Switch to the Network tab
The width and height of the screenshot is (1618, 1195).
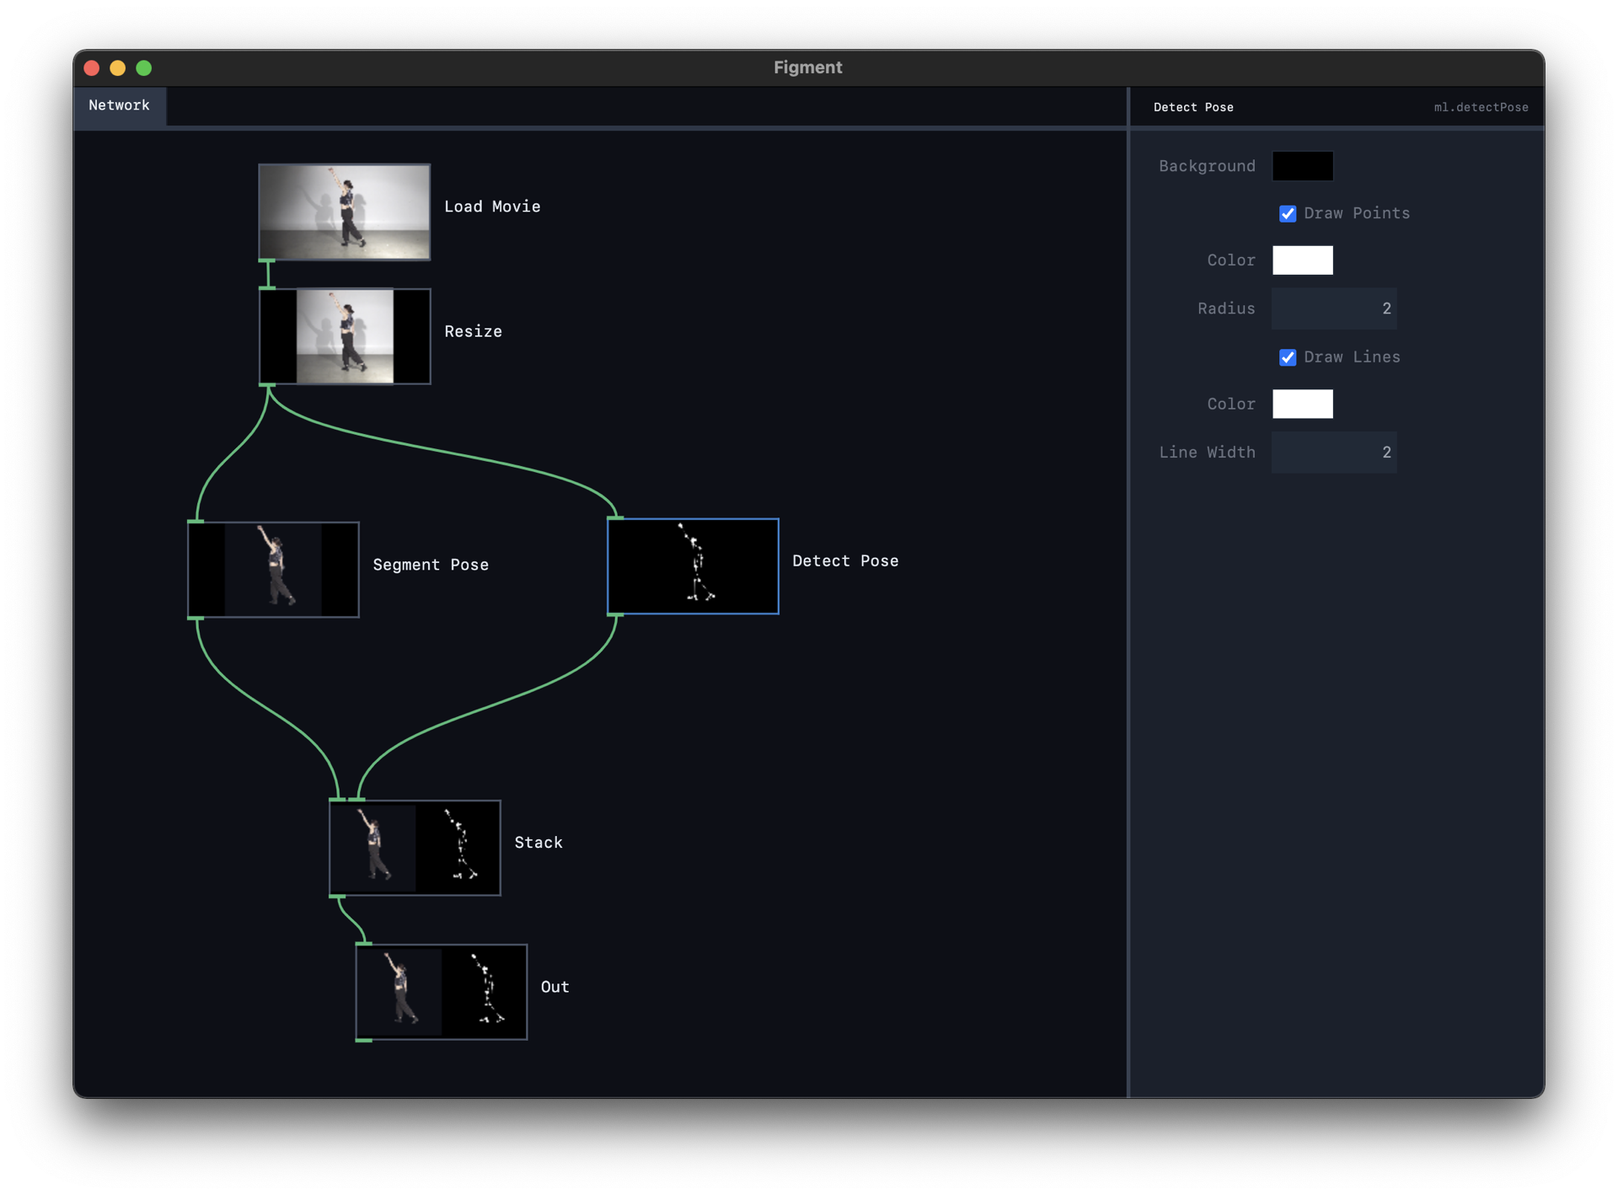pyautogui.click(x=119, y=105)
